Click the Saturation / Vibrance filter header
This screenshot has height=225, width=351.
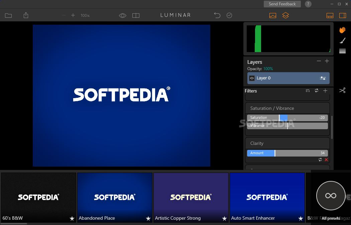pos(287,108)
